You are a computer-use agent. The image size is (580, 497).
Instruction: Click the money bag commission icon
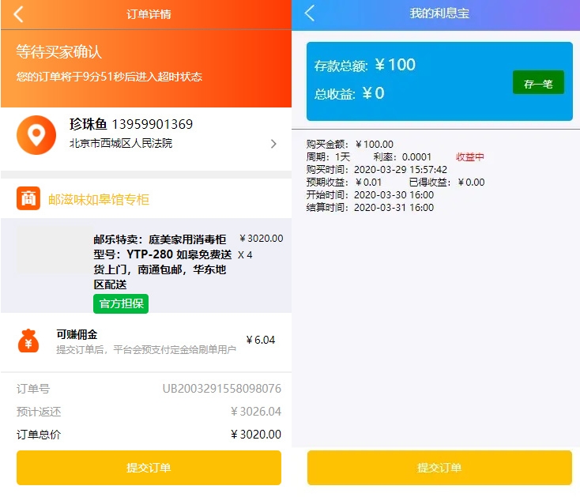click(x=28, y=341)
